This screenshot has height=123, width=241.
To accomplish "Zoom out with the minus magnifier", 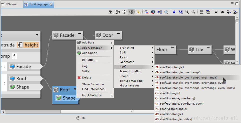I will click(x=193, y=12).
